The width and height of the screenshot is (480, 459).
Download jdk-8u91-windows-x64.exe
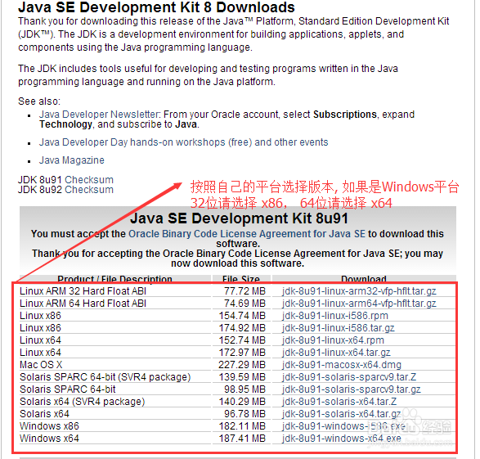click(342, 439)
